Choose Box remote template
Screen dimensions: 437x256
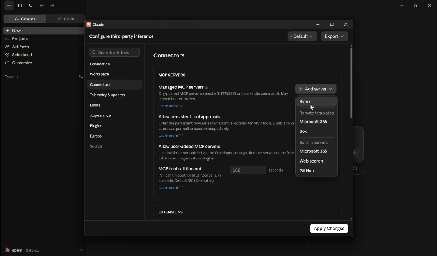coord(316,131)
